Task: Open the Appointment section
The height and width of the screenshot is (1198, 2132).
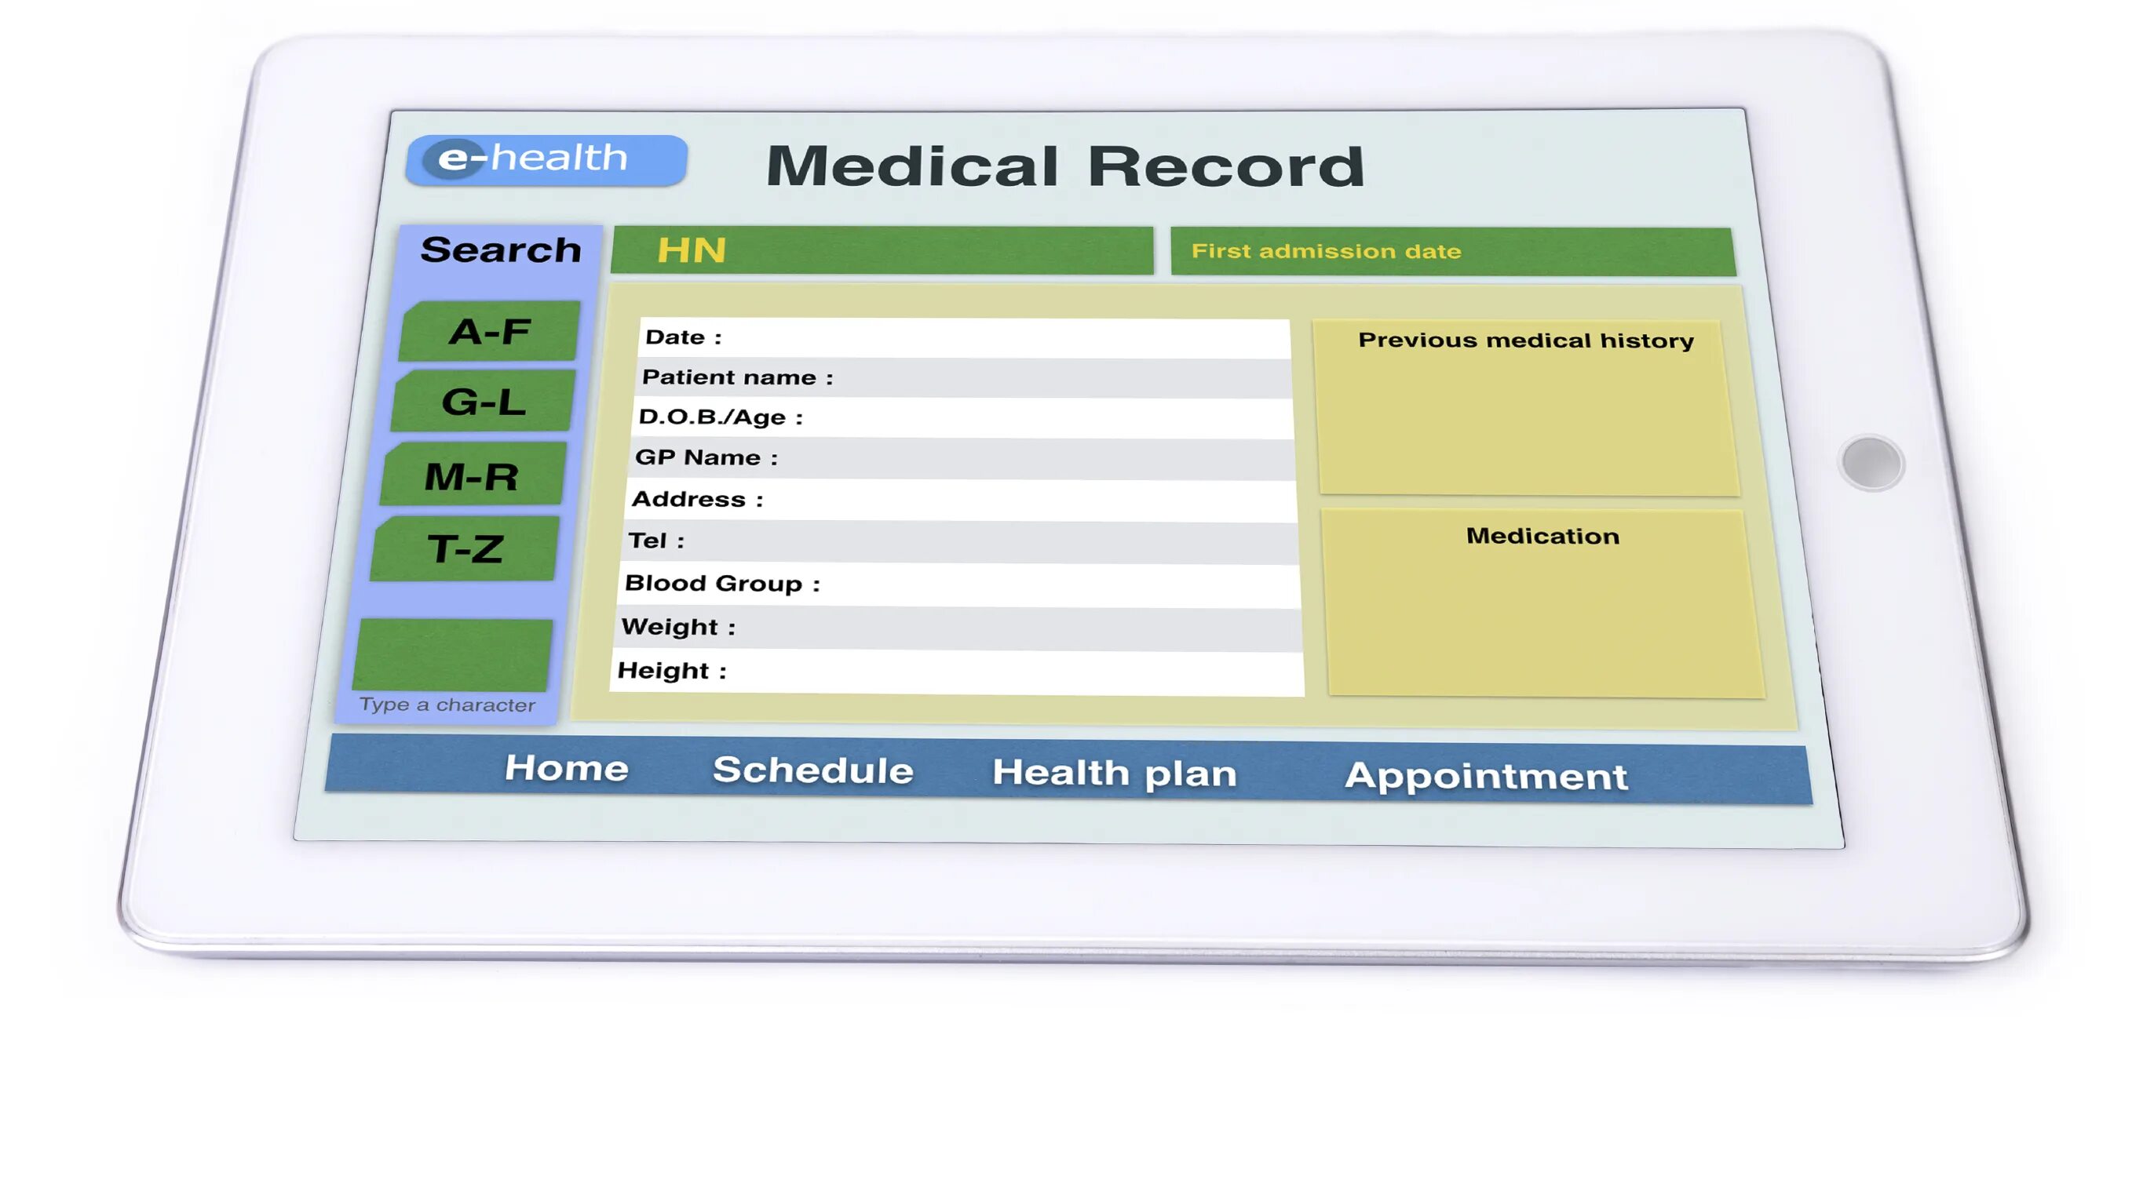Action: coord(1486,776)
